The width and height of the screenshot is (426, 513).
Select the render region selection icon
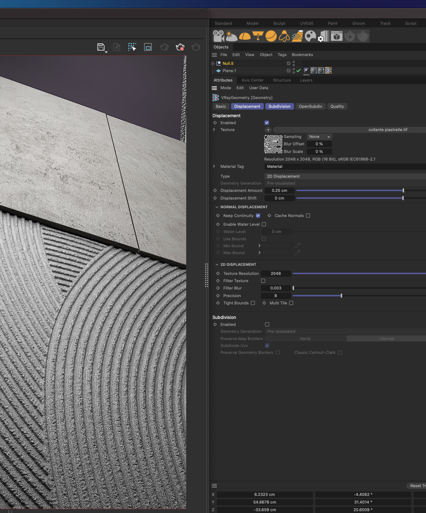132,47
